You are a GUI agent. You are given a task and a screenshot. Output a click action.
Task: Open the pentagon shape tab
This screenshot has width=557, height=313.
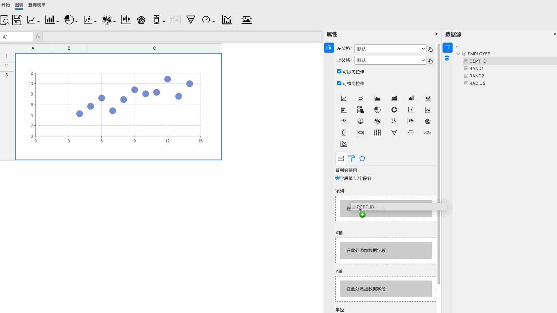tap(362, 159)
